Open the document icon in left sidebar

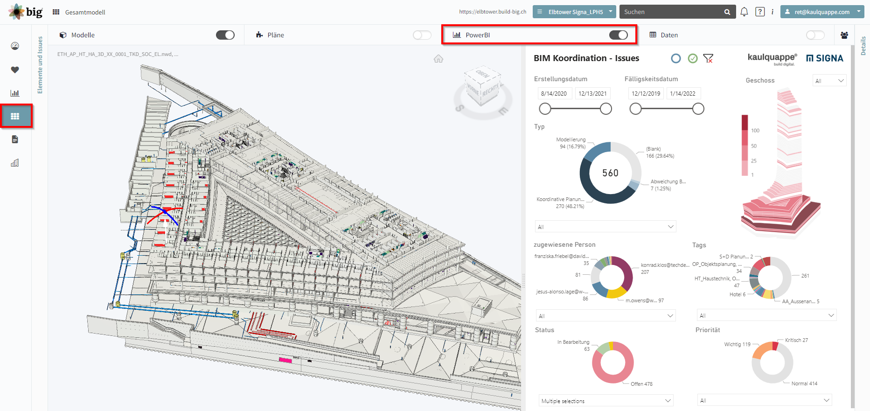pyautogui.click(x=15, y=139)
